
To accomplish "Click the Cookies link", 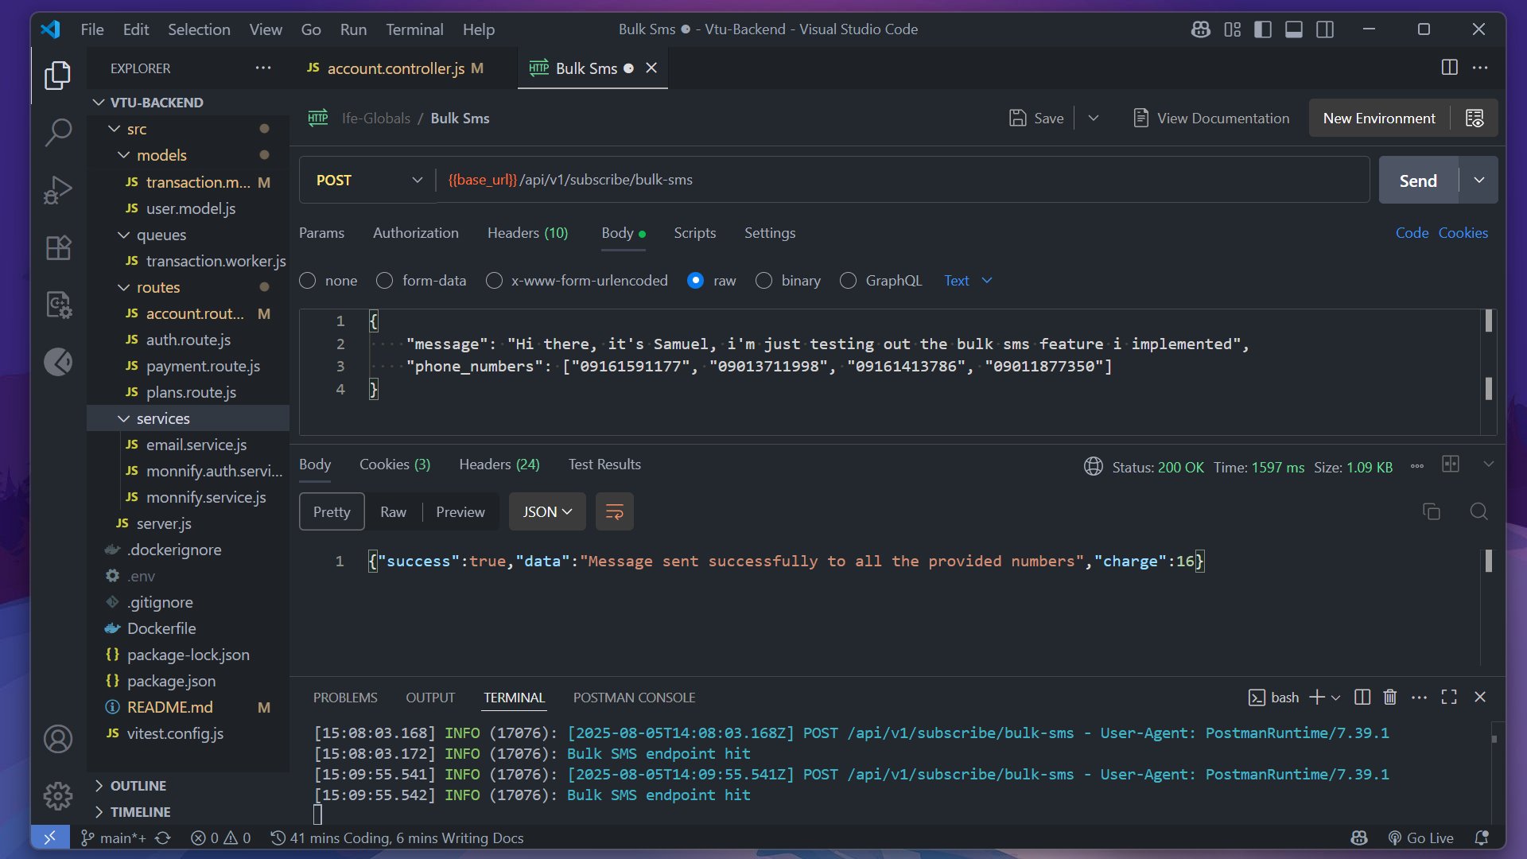I will (x=1463, y=233).
